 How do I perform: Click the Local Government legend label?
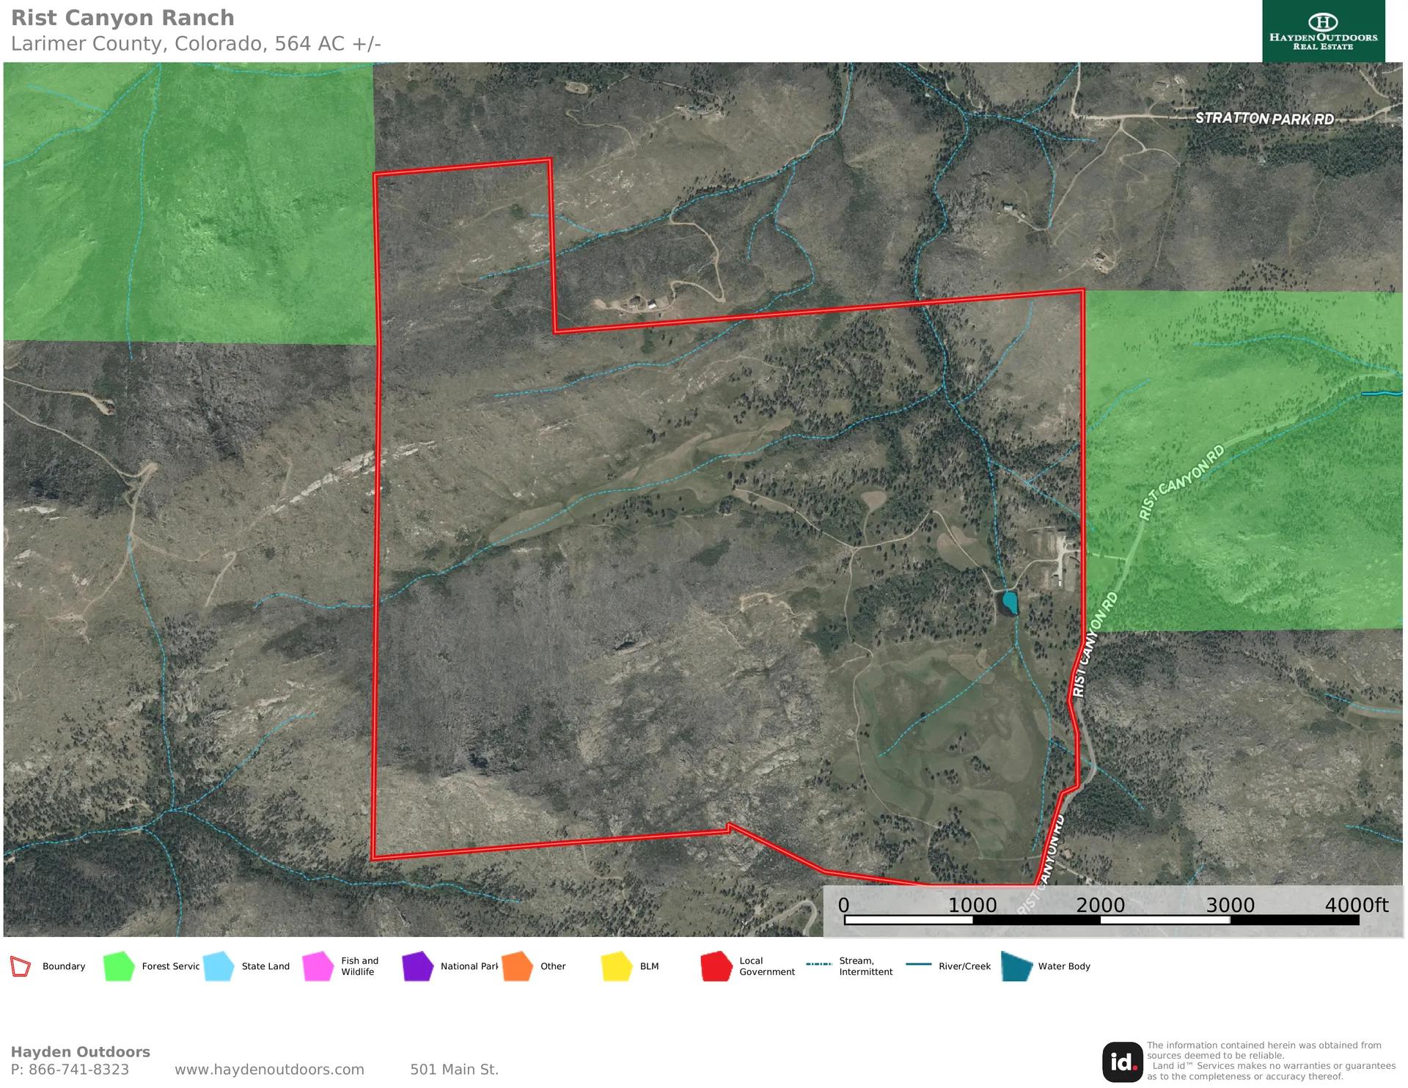point(767,966)
